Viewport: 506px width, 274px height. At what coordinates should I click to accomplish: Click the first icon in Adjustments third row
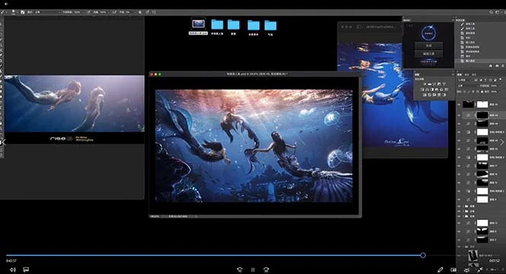tap(424, 95)
